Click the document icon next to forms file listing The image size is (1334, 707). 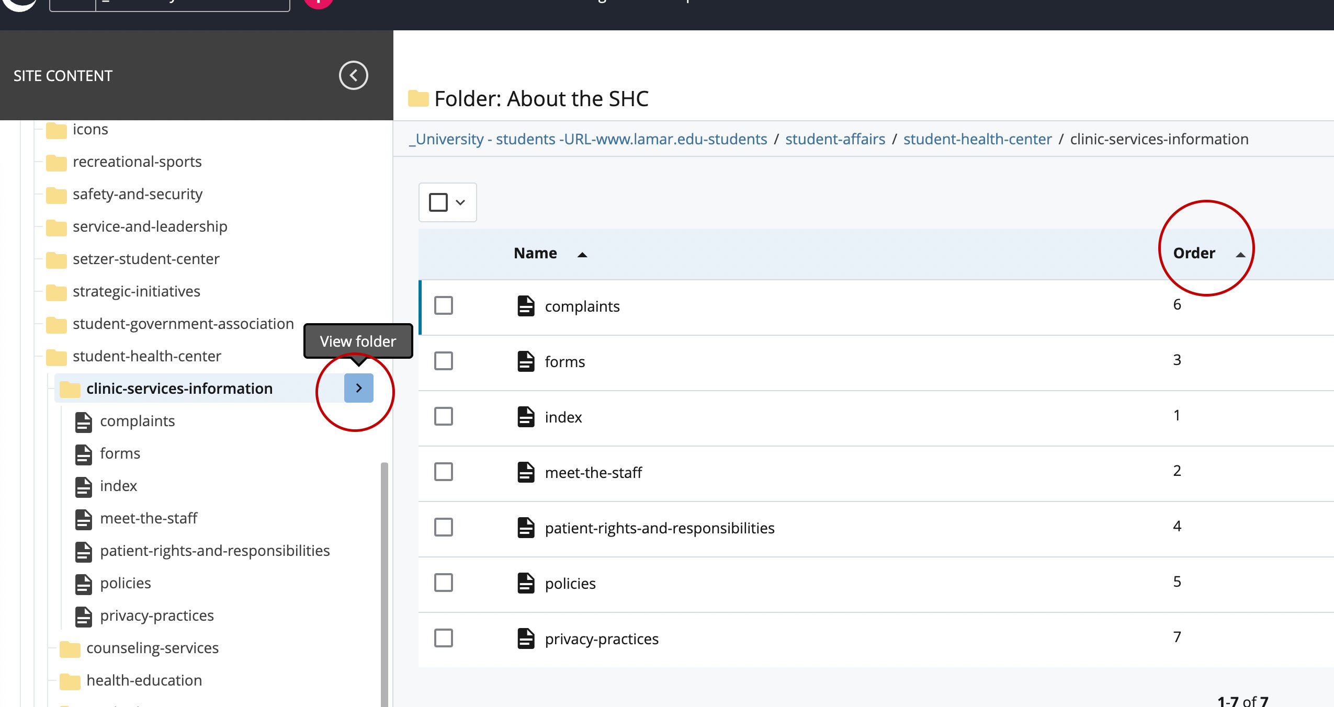tap(526, 361)
